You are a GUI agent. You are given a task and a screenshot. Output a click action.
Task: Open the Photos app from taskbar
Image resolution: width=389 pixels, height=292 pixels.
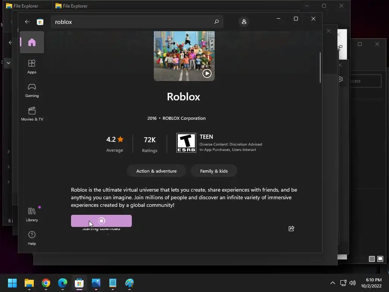pos(96,283)
